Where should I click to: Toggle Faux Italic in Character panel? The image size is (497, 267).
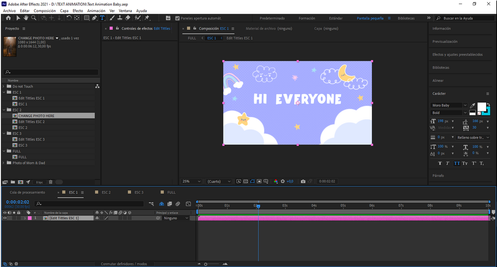pyautogui.click(x=448, y=164)
